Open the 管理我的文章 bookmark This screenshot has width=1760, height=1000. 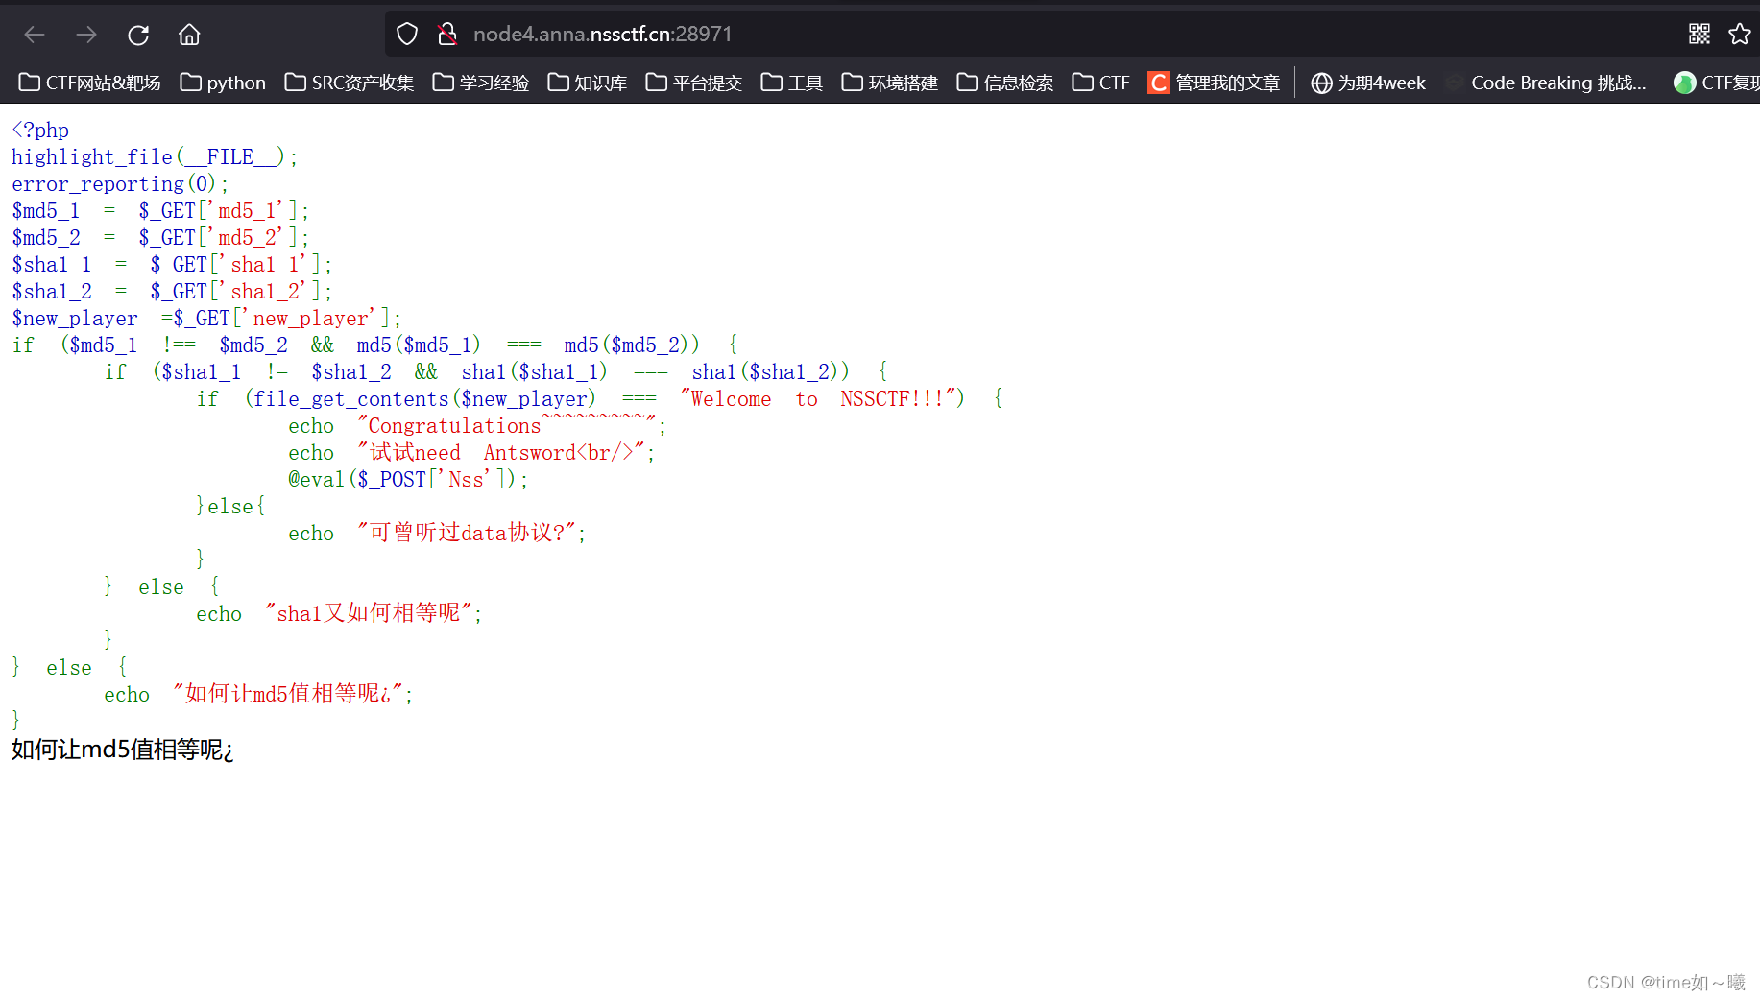[x=1215, y=83]
